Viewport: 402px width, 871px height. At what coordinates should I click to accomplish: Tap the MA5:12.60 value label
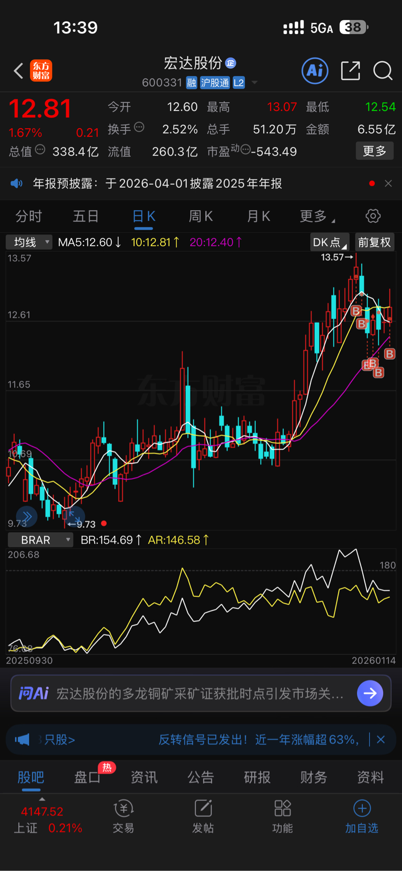pos(90,242)
